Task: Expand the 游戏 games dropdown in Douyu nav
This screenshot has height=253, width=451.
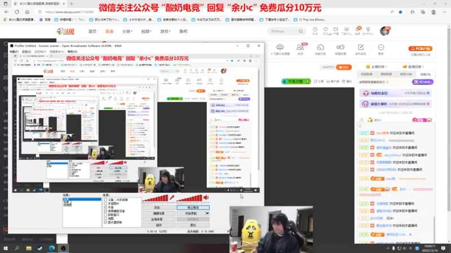Action: coord(165,31)
